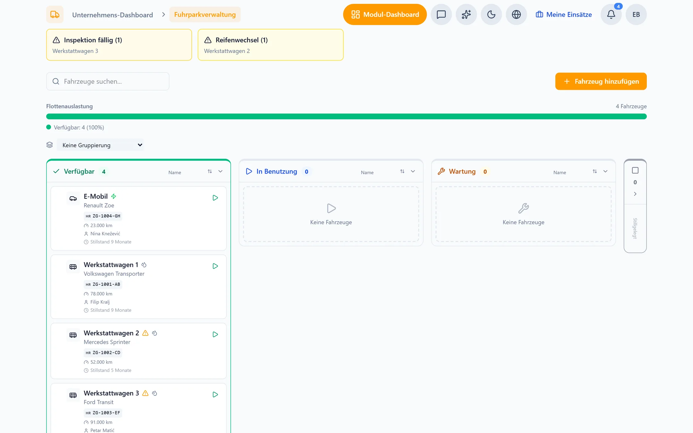Screen dimensions: 693x433
Task: Click license plate ZG-1001-AB
Action: click(x=103, y=284)
